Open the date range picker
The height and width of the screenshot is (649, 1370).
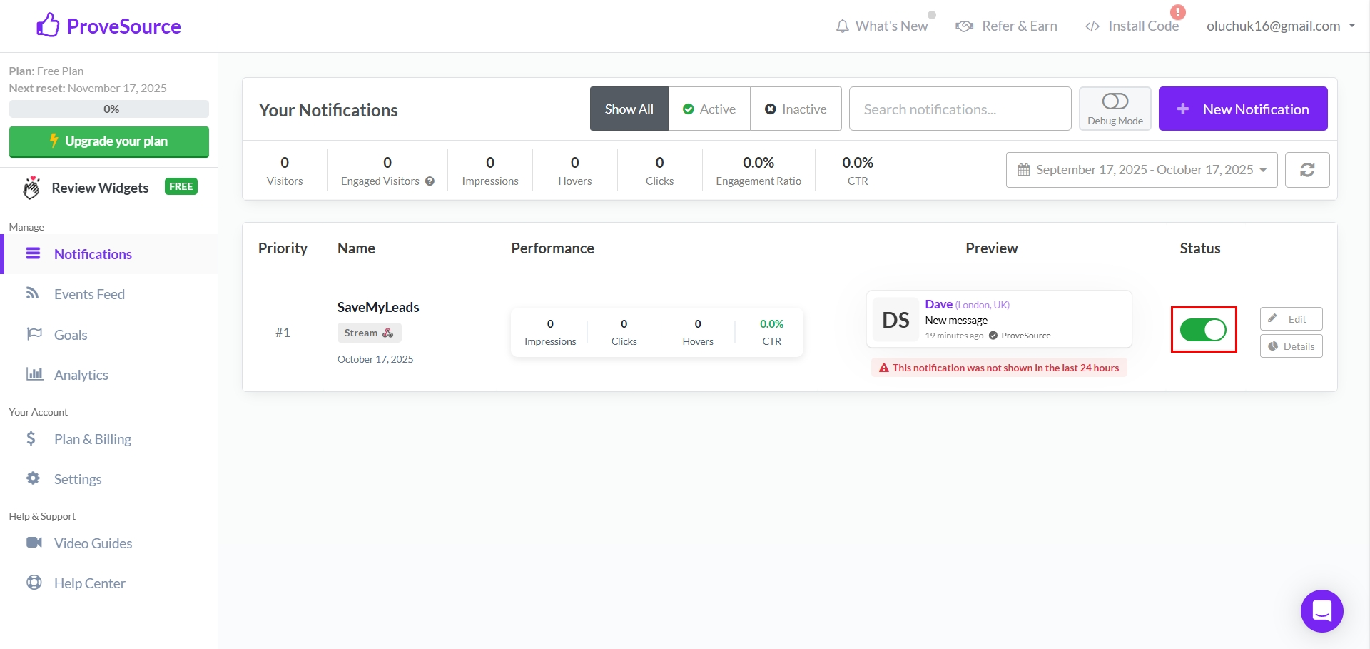[x=1140, y=170]
